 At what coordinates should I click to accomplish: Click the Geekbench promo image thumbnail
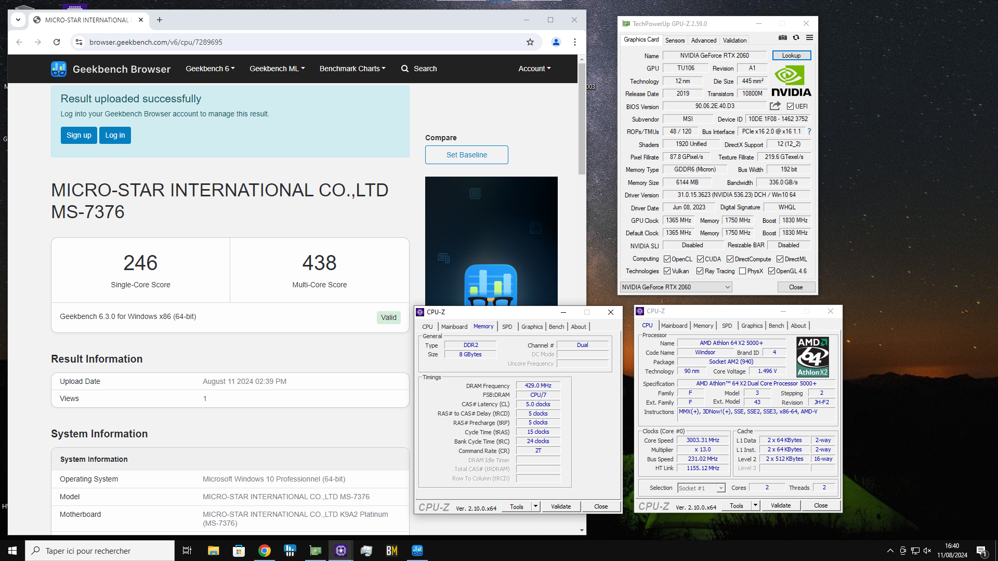(x=491, y=241)
